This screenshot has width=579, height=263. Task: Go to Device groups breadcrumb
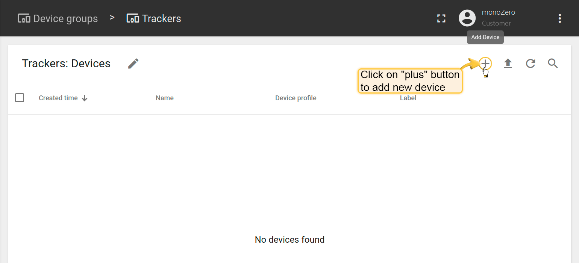pyautogui.click(x=65, y=18)
